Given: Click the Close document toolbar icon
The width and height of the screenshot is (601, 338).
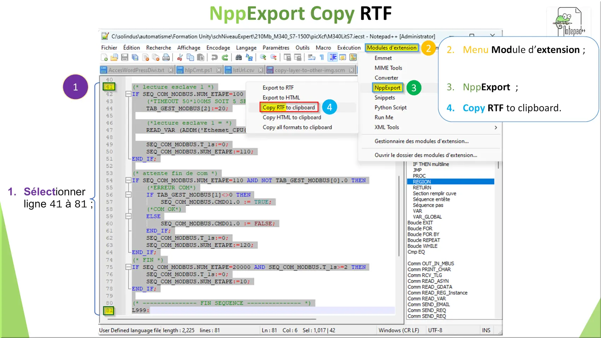Looking at the screenshot, I should point(145,57).
